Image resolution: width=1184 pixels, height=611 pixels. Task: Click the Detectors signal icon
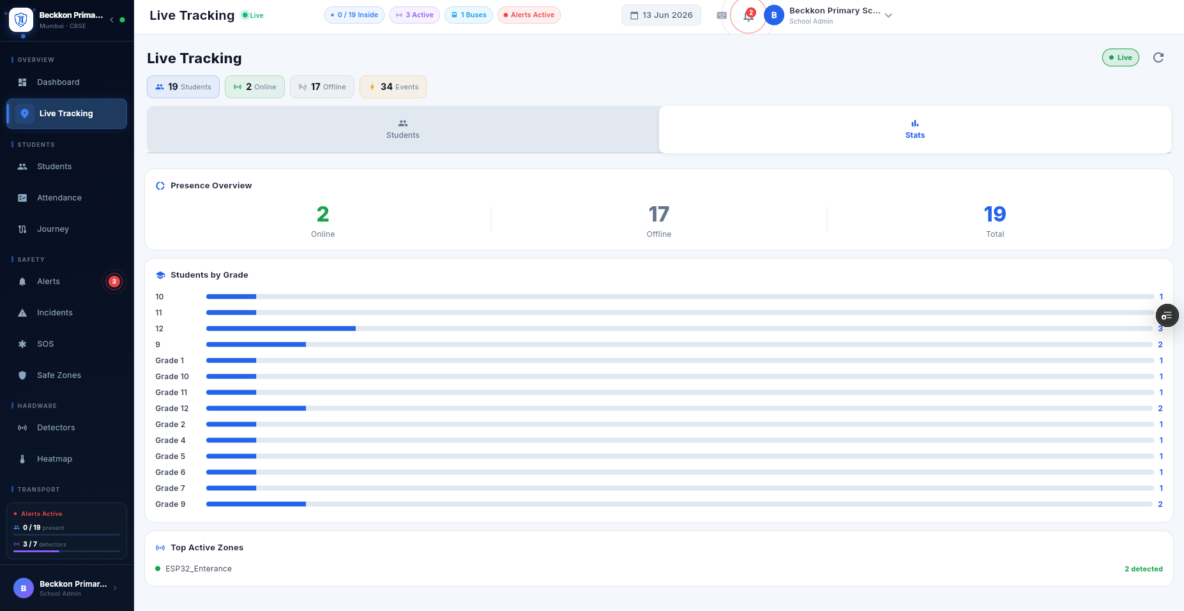(x=22, y=428)
